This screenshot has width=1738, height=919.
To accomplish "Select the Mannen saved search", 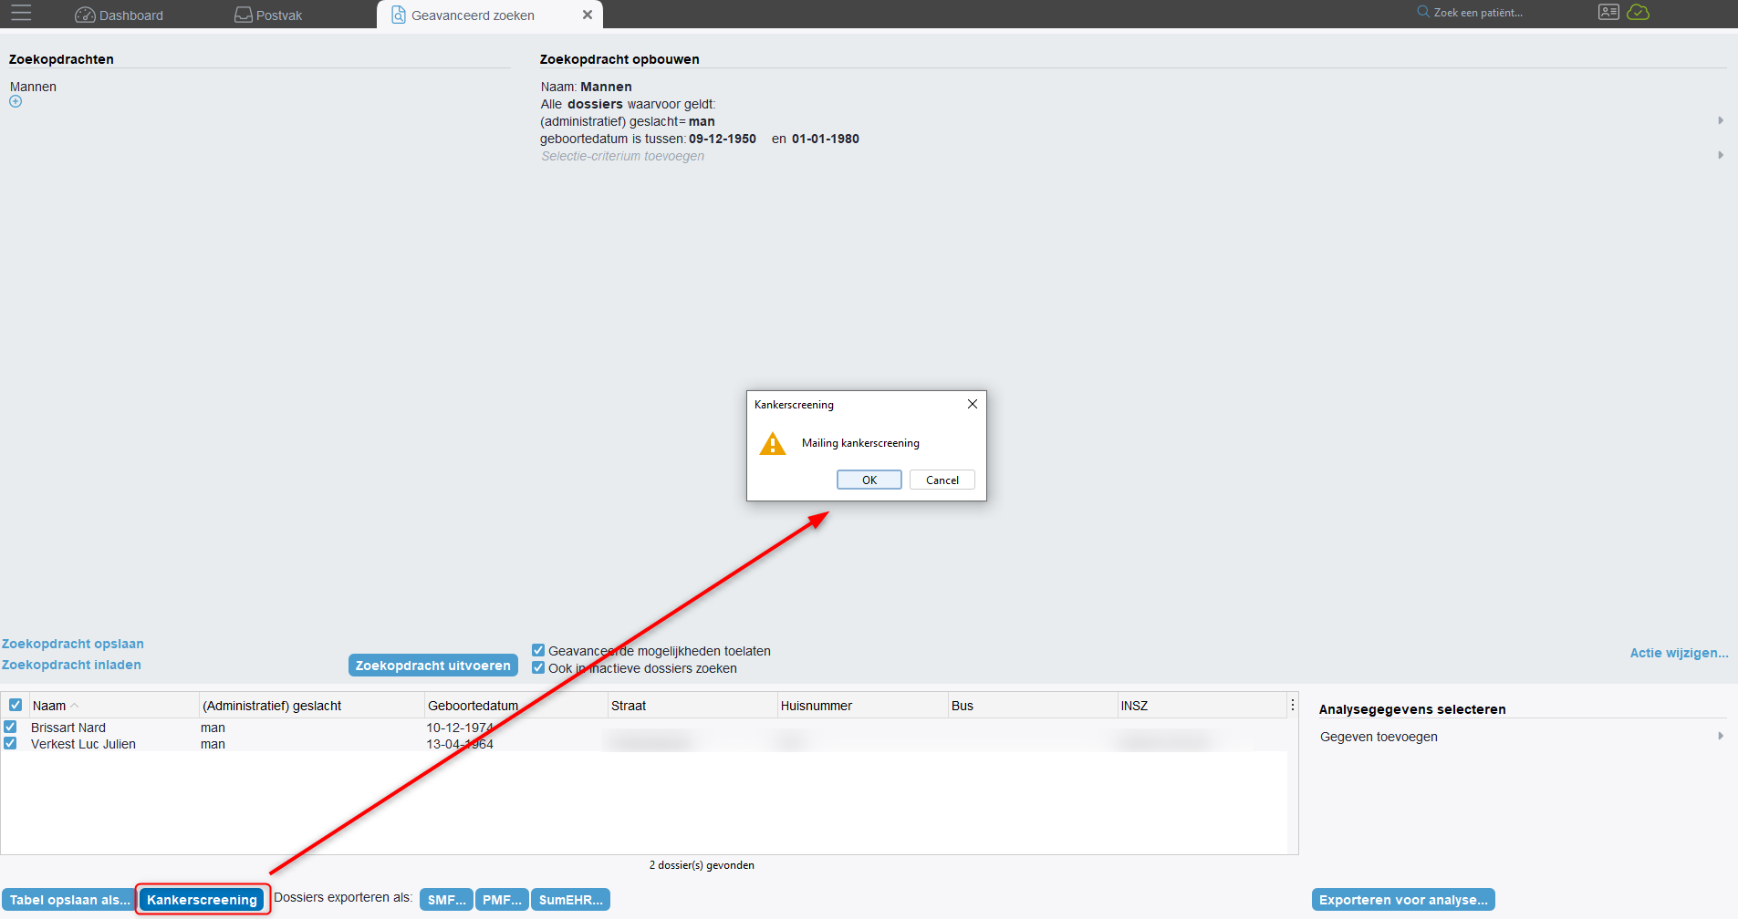I will (33, 87).
